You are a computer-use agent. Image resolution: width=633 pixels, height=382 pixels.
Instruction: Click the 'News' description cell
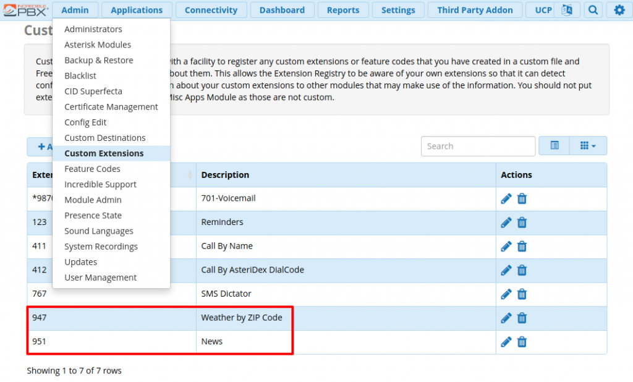(346, 342)
